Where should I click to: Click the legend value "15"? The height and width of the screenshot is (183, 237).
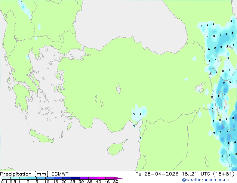(55, 182)
